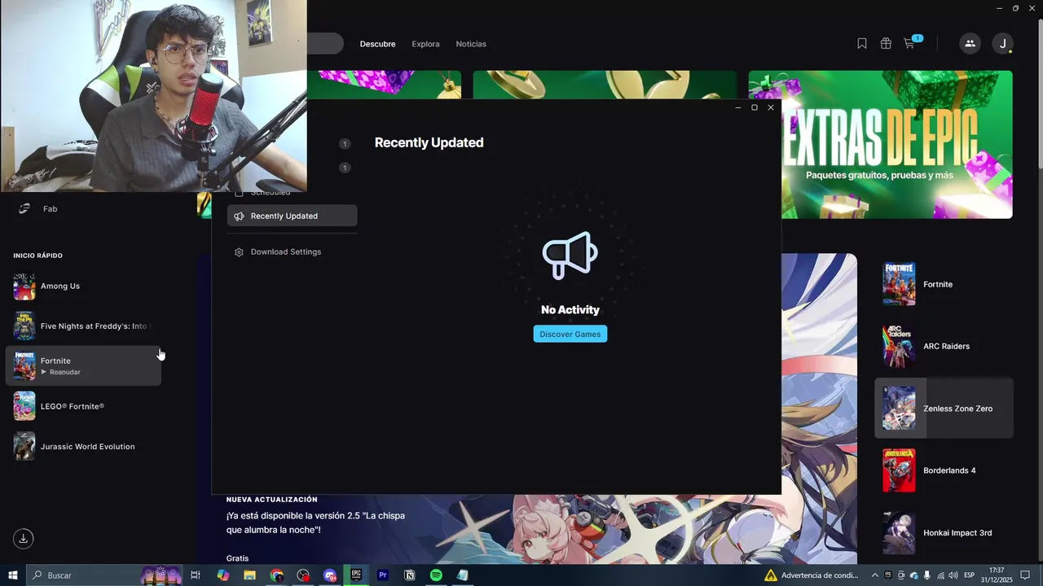
Task: Click the large megaphone No Activity illustration
Action: [x=570, y=256]
